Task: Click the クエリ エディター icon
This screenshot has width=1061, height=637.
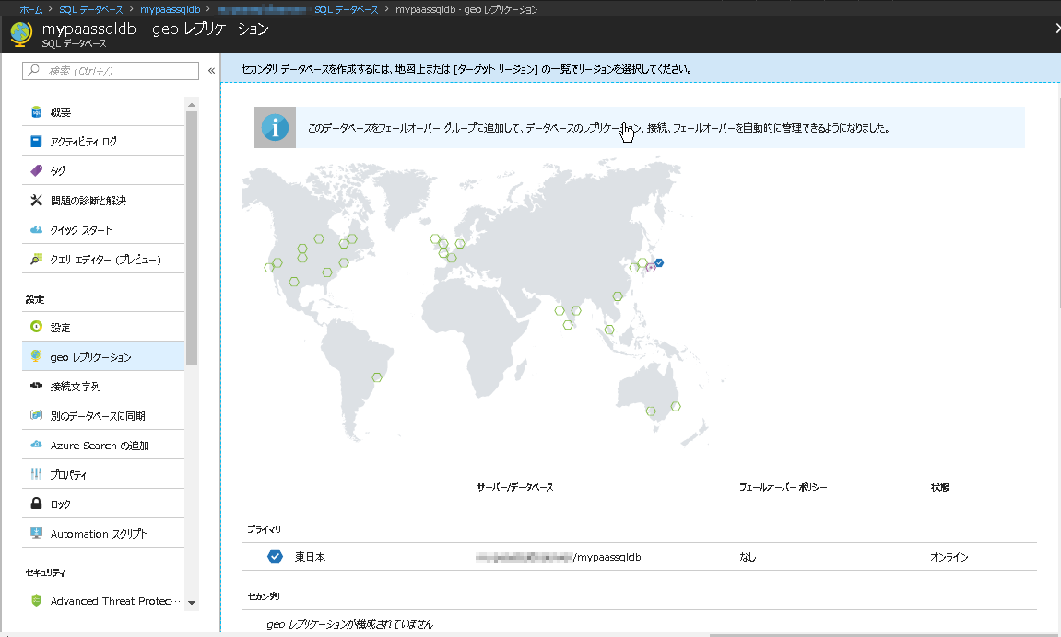Action: [x=36, y=260]
